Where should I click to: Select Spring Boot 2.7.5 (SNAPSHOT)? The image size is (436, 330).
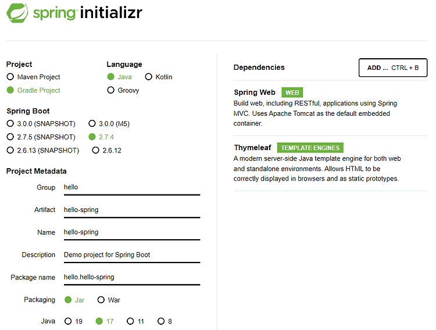[10, 137]
